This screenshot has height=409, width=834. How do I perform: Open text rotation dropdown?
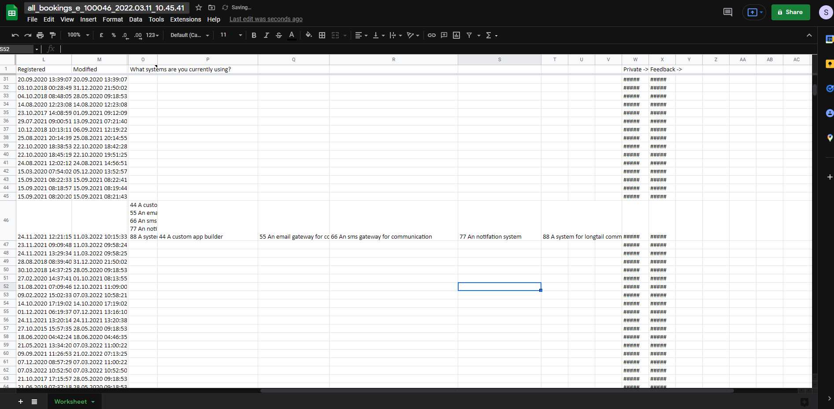[413, 35]
